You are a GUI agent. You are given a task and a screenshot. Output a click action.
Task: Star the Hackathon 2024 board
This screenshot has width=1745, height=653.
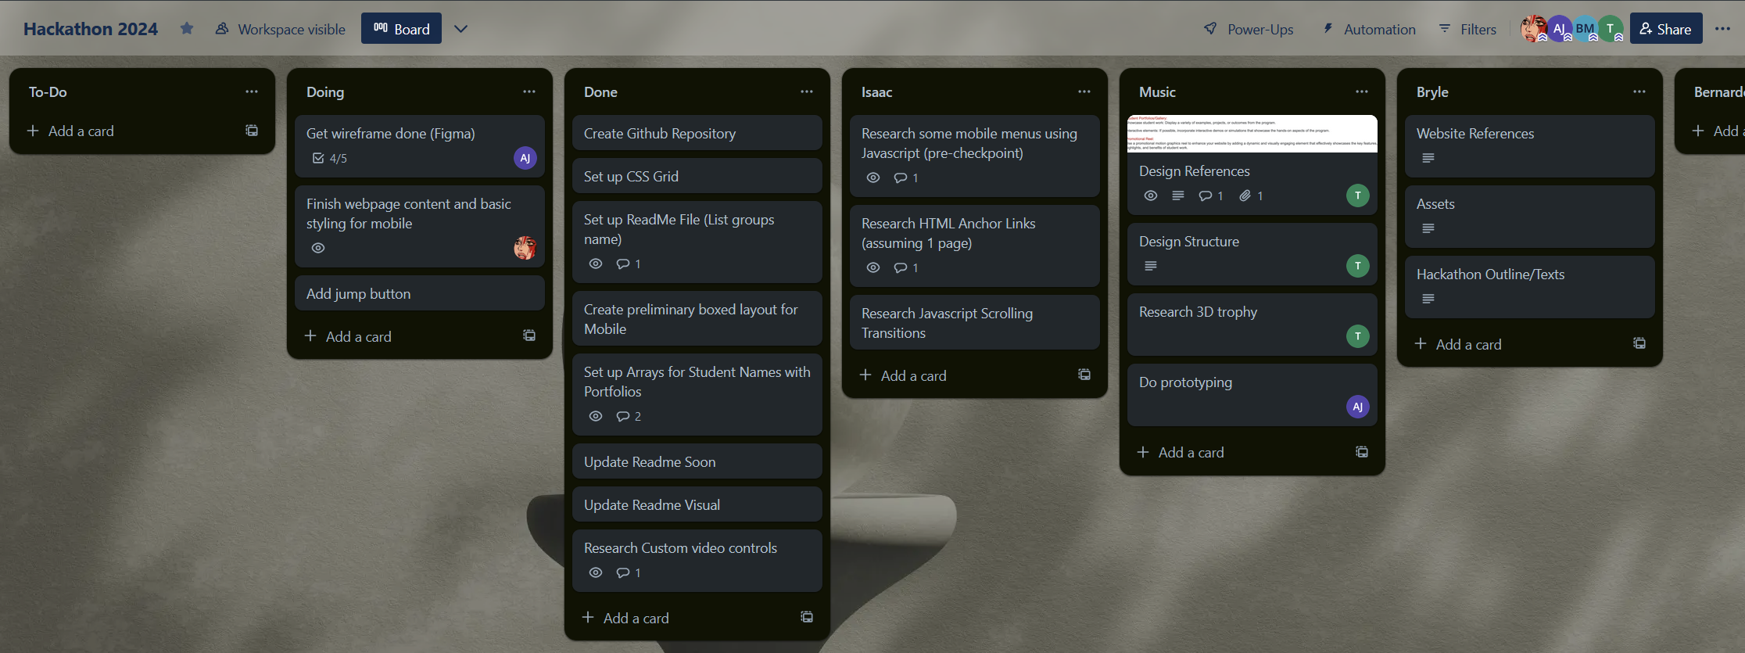186,29
